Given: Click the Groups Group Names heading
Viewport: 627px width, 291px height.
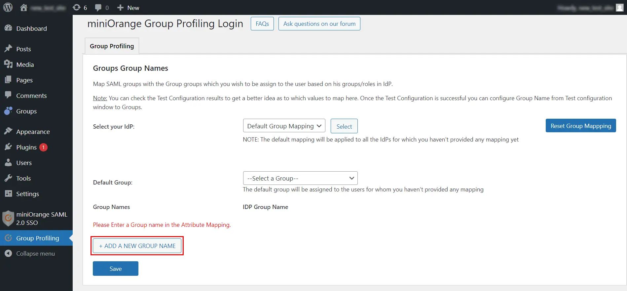Looking at the screenshot, I should (x=130, y=68).
